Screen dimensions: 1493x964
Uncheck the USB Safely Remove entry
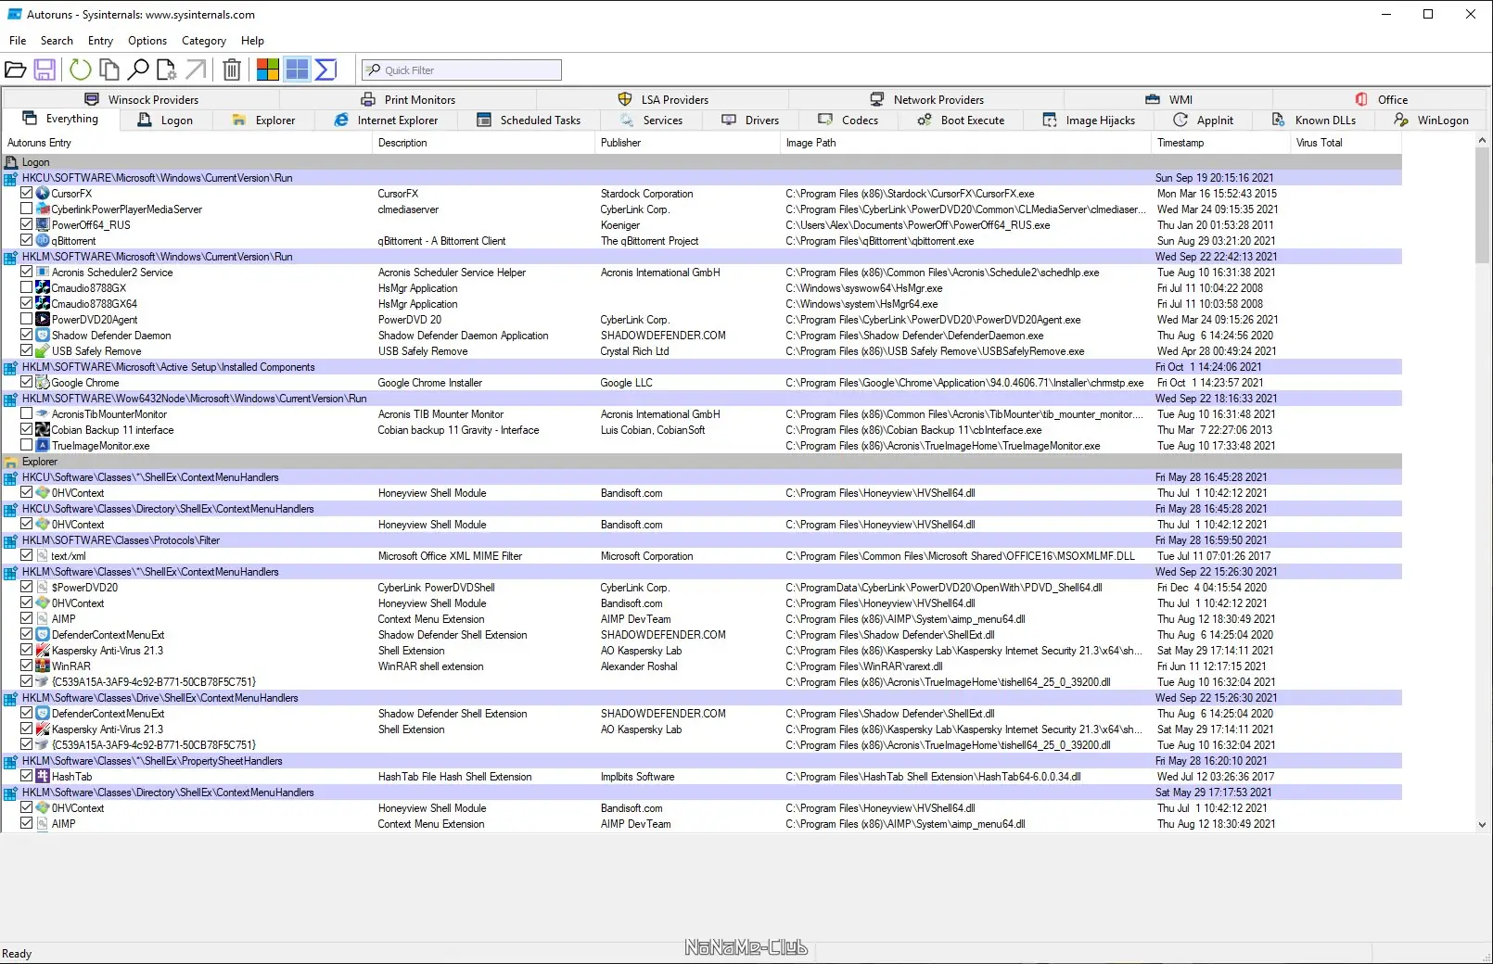point(27,351)
